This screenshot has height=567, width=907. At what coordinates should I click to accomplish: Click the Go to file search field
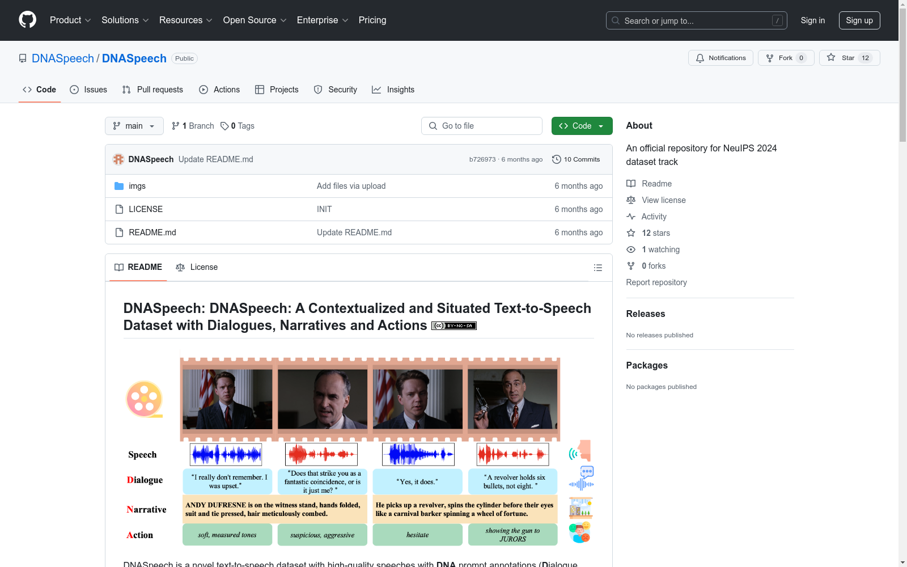coord(482,126)
